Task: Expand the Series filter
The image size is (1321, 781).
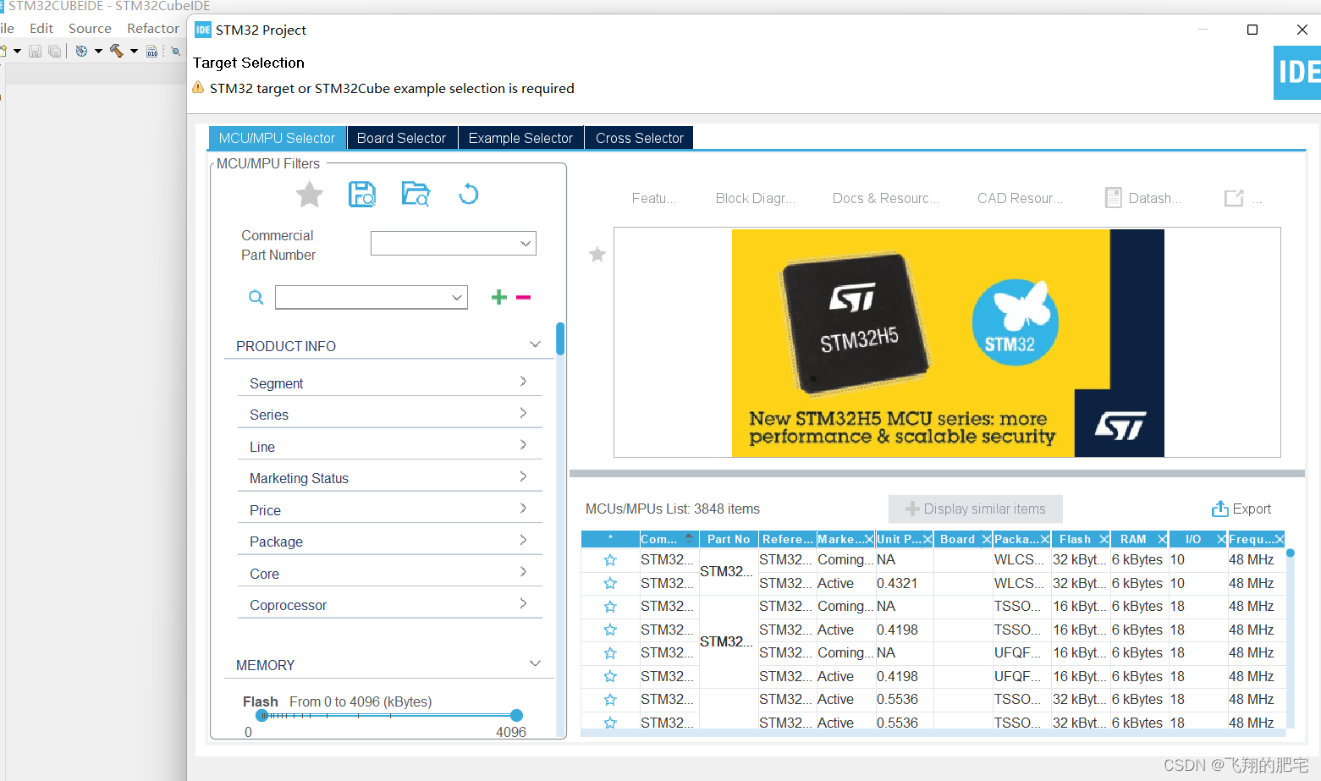Action: (x=523, y=413)
